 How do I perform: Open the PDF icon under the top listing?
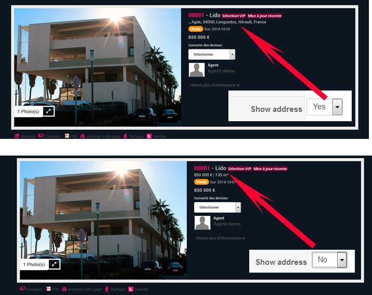pyautogui.click(x=67, y=136)
